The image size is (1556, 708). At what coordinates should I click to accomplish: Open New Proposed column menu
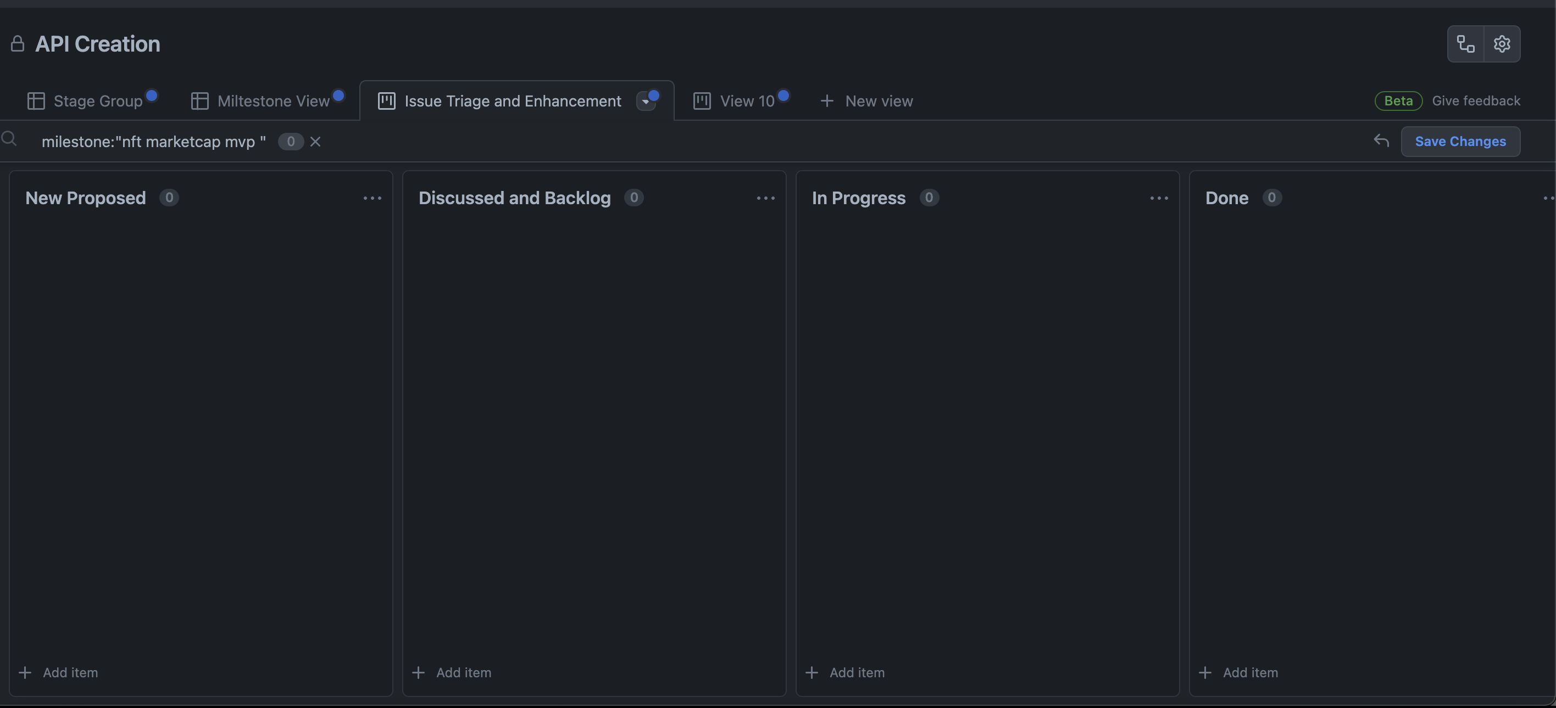(372, 199)
